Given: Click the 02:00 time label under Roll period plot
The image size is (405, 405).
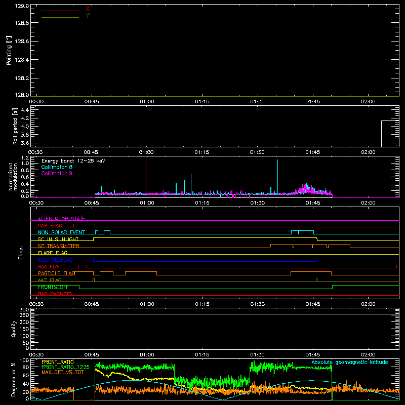Looking at the screenshot, I should [368, 152].
